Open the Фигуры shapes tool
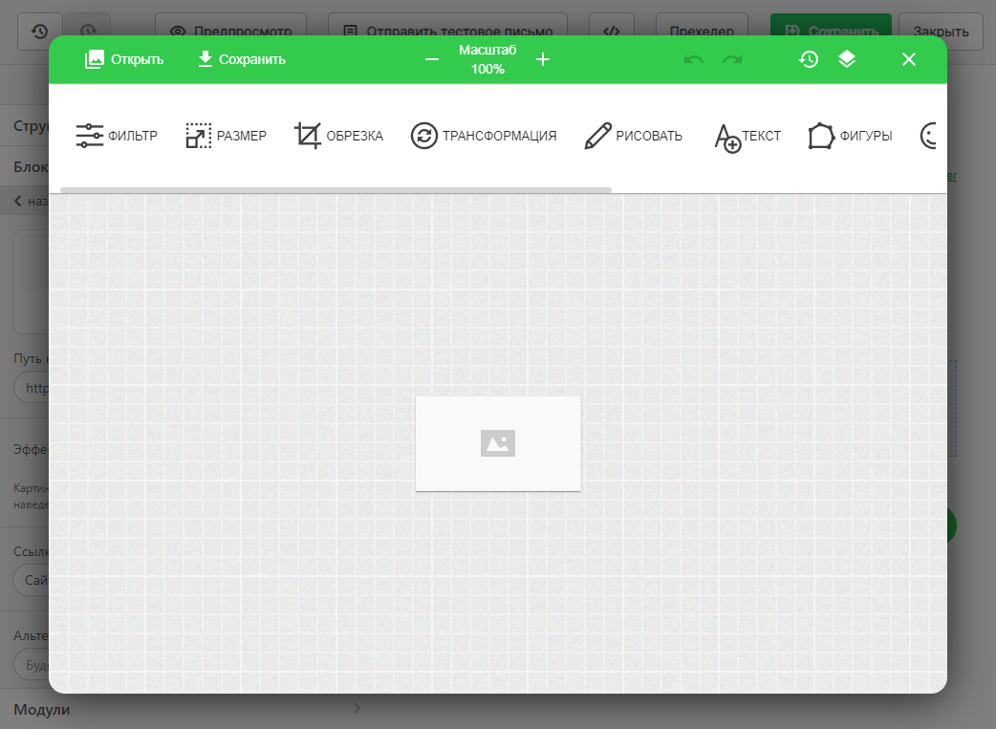The height and width of the screenshot is (729, 996). tap(850, 136)
